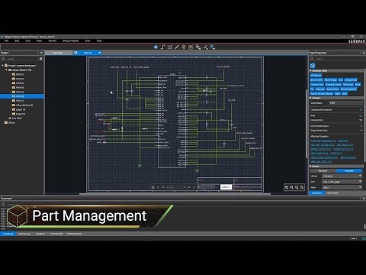
Task: Toggle the NetGroup selection filter
Action: click(x=348, y=85)
